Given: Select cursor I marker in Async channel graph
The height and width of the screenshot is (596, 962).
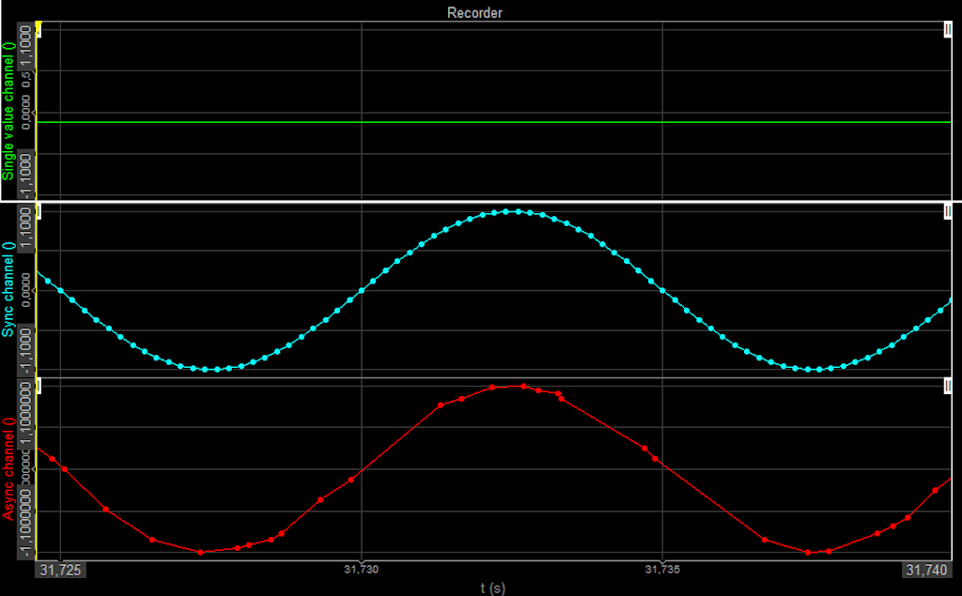Looking at the screenshot, I should [x=39, y=386].
